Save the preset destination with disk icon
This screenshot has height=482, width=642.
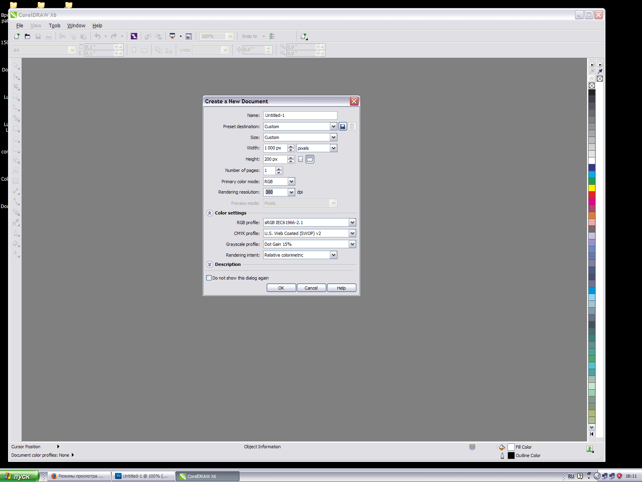[343, 127]
